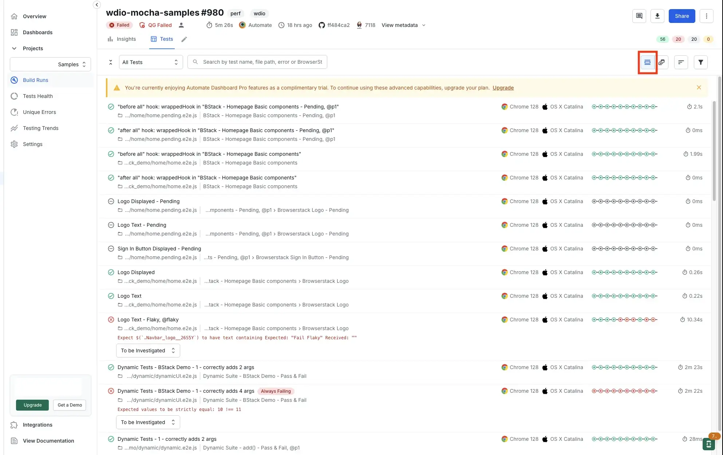This screenshot has width=723, height=455.
Task: Collapse all test entries using double-chevron icon
Action: (110, 62)
